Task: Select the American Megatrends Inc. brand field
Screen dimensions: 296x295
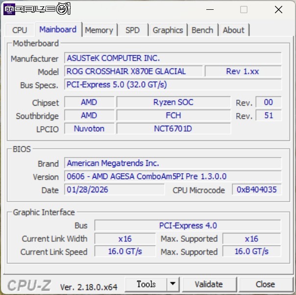Action: tap(173, 163)
